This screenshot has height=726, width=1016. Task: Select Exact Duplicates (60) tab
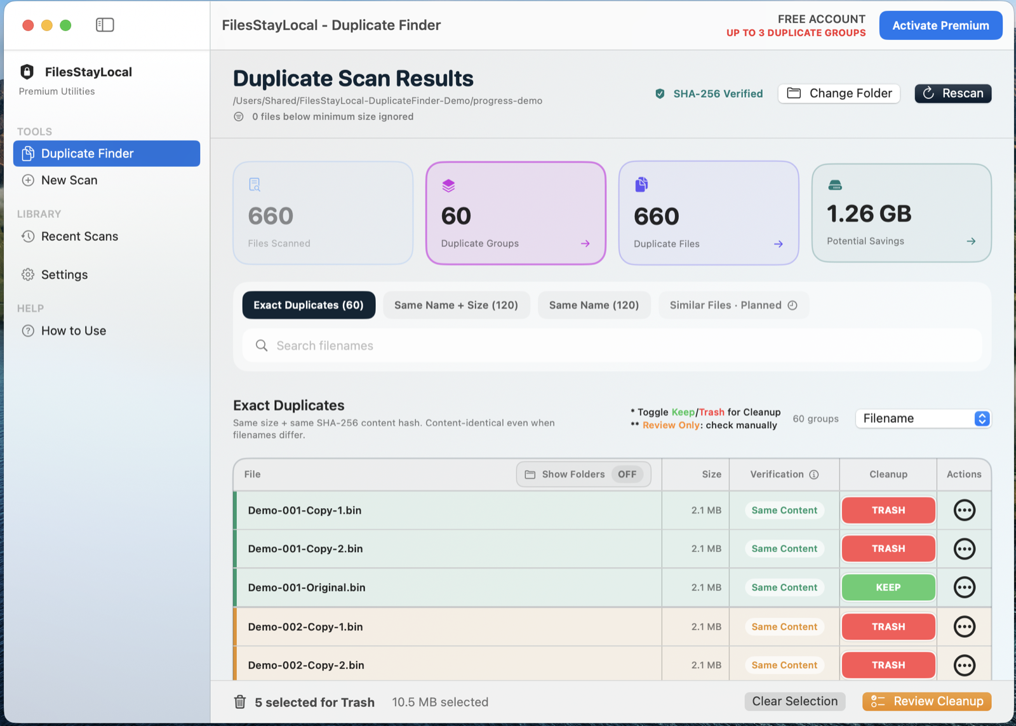(x=309, y=305)
